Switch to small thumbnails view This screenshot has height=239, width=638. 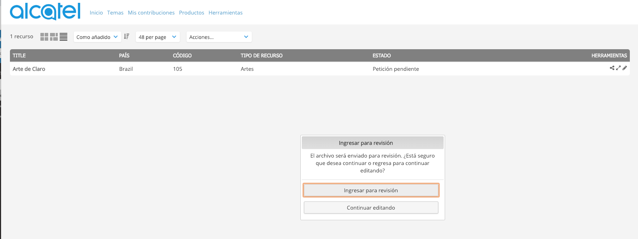point(54,37)
